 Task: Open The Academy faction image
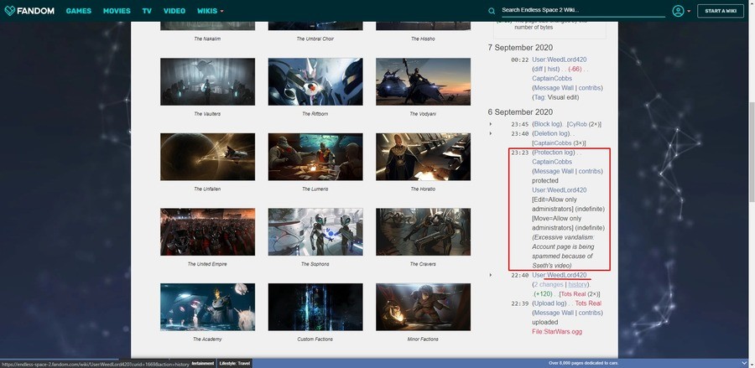coord(207,307)
